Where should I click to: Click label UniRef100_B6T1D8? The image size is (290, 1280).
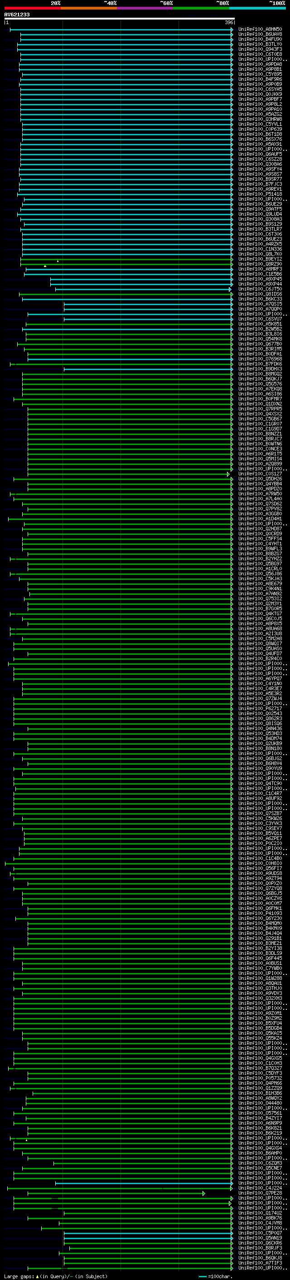click(x=260, y=134)
